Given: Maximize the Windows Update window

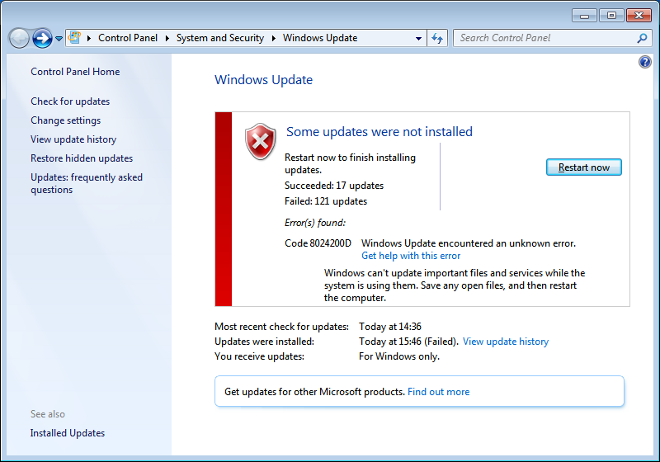Looking at the screenshot, I should (x=611, y=16).
